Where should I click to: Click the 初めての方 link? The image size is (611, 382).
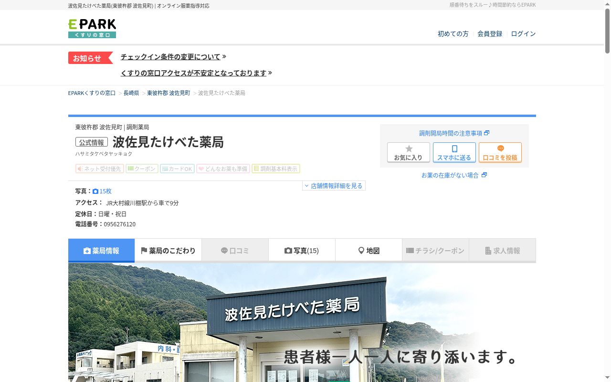(x=453, y=34)
